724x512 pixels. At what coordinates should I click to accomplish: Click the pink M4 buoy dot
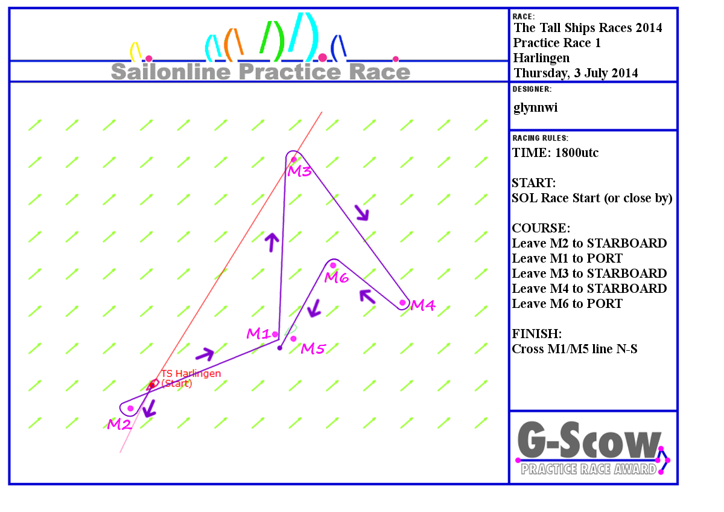tap(402, 302)
